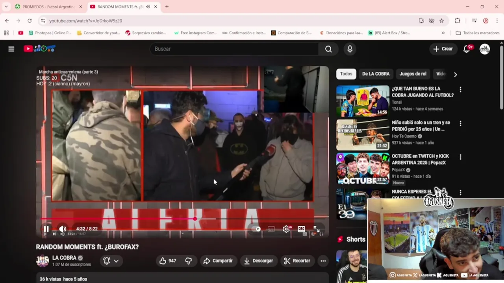Click the crossed-eye icon in address bar
This screenshot has height=283, width=504.
[x=432, y=21]
